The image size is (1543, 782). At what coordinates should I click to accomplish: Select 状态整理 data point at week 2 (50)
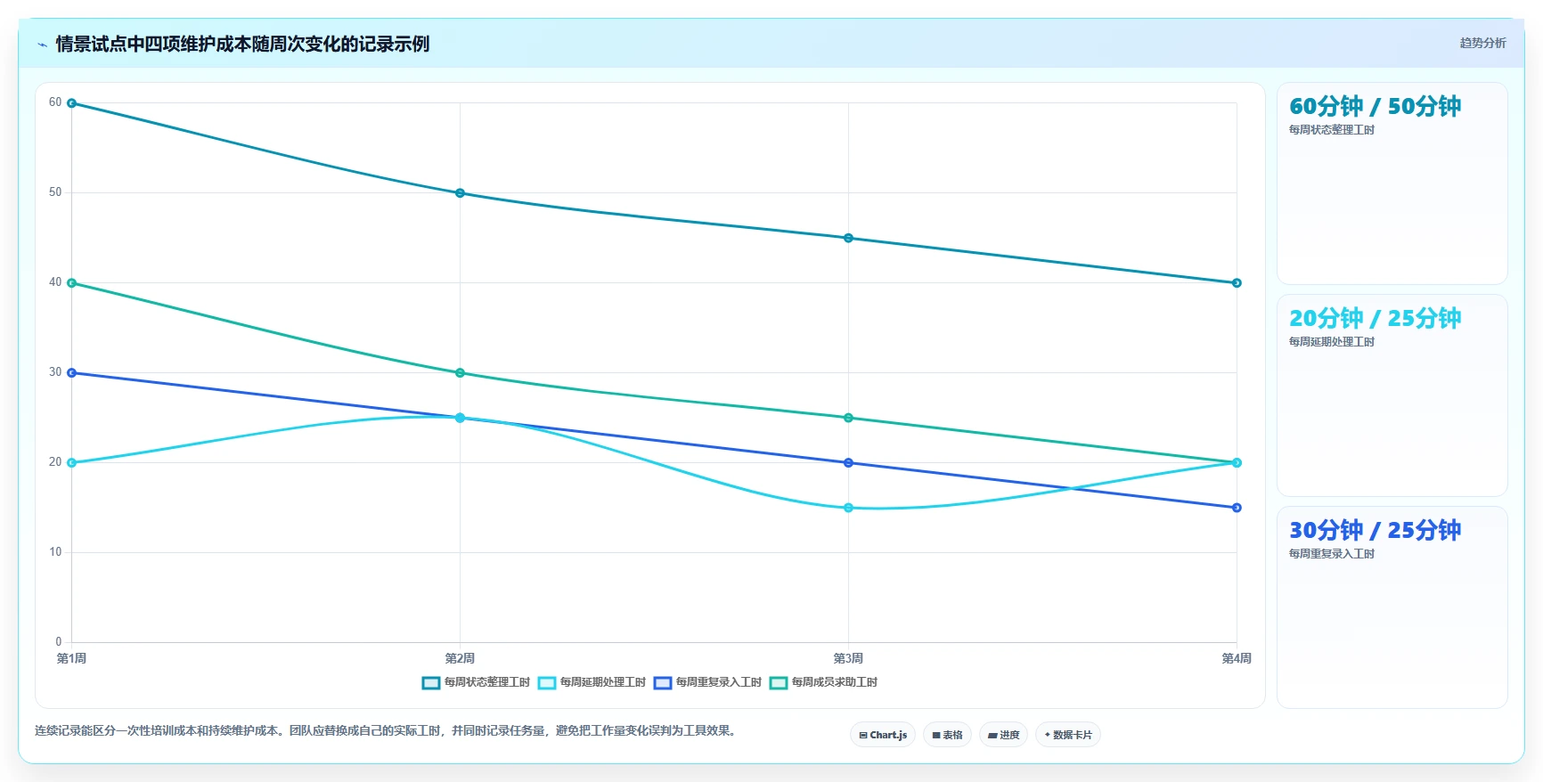(x=461, y=193)
